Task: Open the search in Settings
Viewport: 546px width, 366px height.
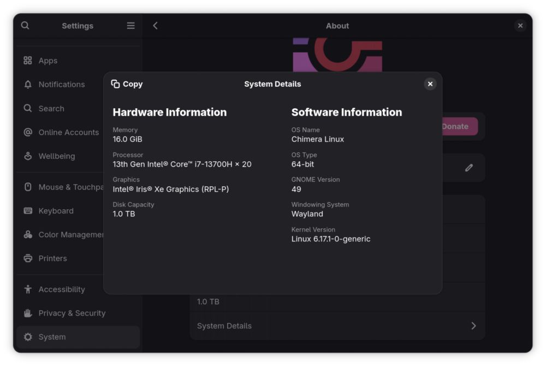Action: click(x=25, y=25)
